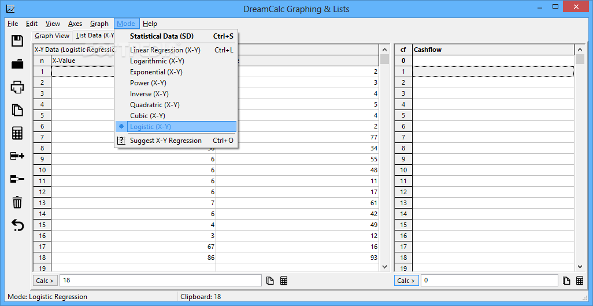Viewport: 593px width, 306px height.
Task: Select the checked Logistic (X-Y) entry
Action: [x=176, y=127]
